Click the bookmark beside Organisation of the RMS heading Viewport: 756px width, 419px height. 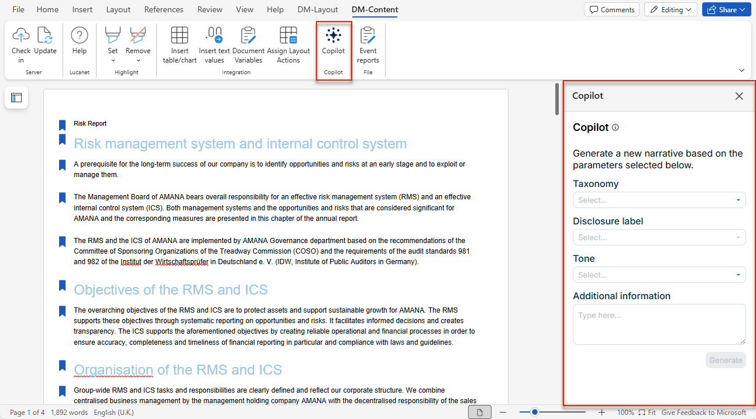point(62,365)
